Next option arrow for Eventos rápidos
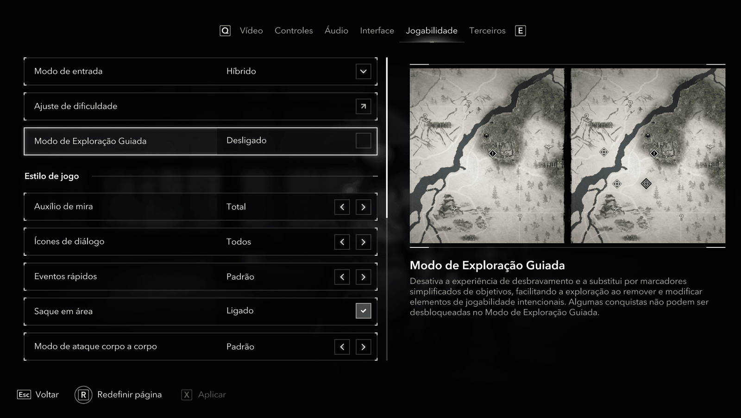 click(363, 277)
